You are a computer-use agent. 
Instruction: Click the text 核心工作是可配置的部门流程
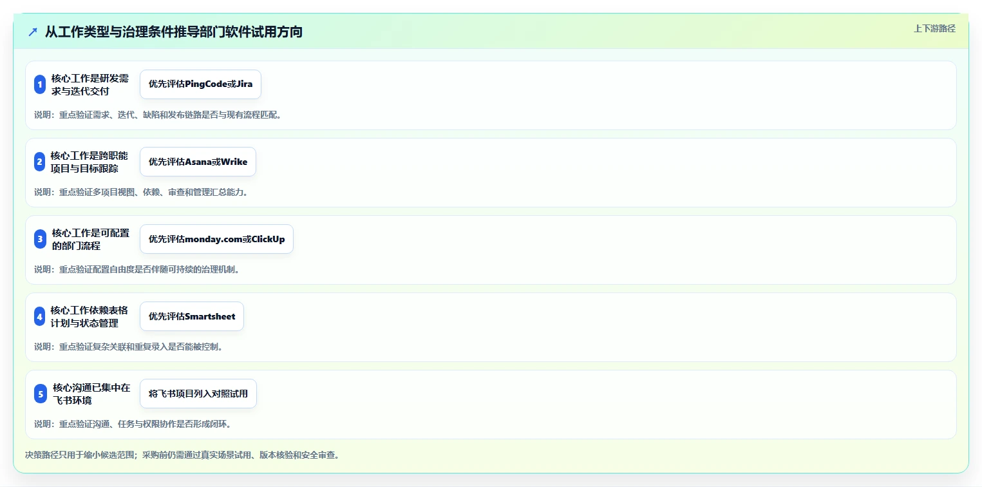(90, 239)
